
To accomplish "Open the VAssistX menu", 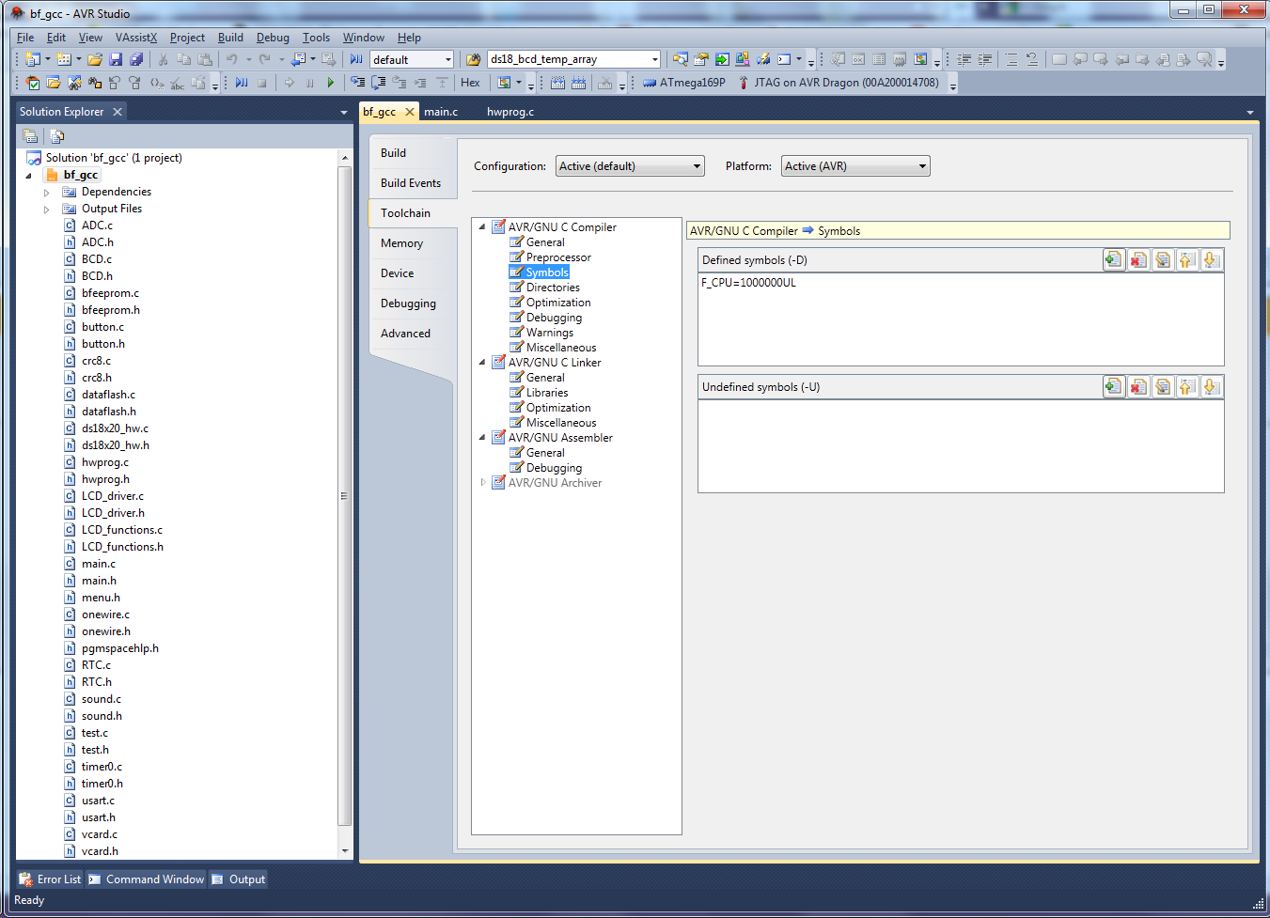I will pos(136,38).
